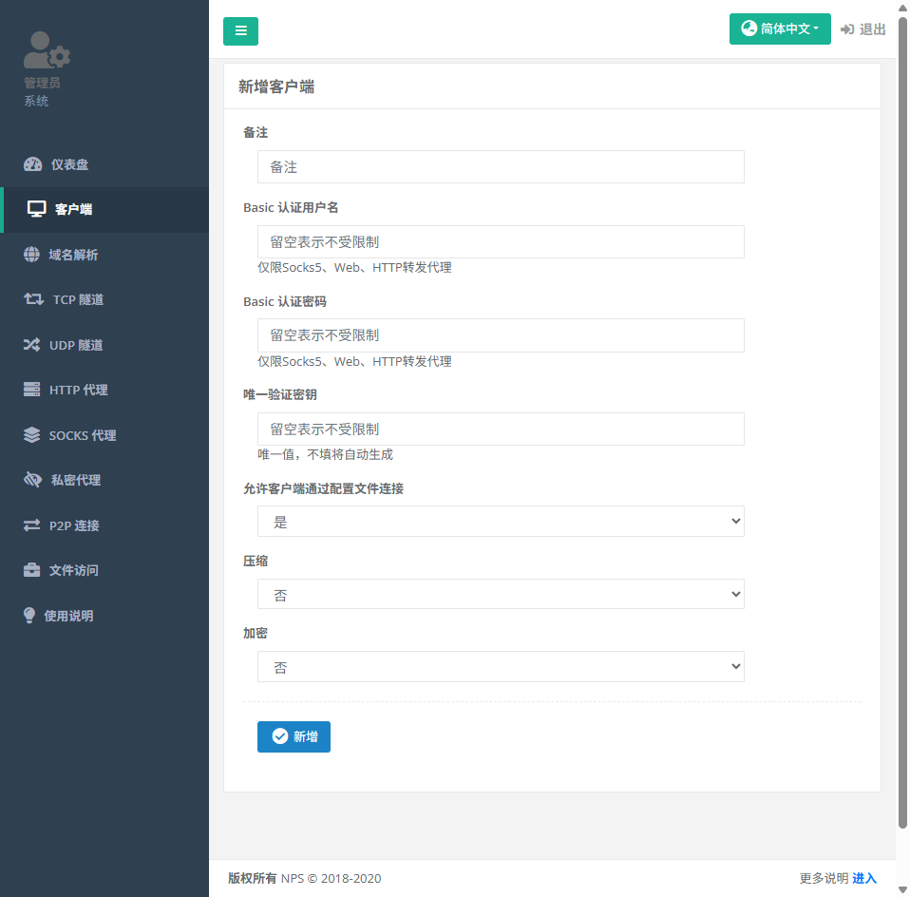This screenshot has height=897, width=910.
Task: Navigate to HTTP 代理
Action: pyautogui.click(x=104, y=390)
